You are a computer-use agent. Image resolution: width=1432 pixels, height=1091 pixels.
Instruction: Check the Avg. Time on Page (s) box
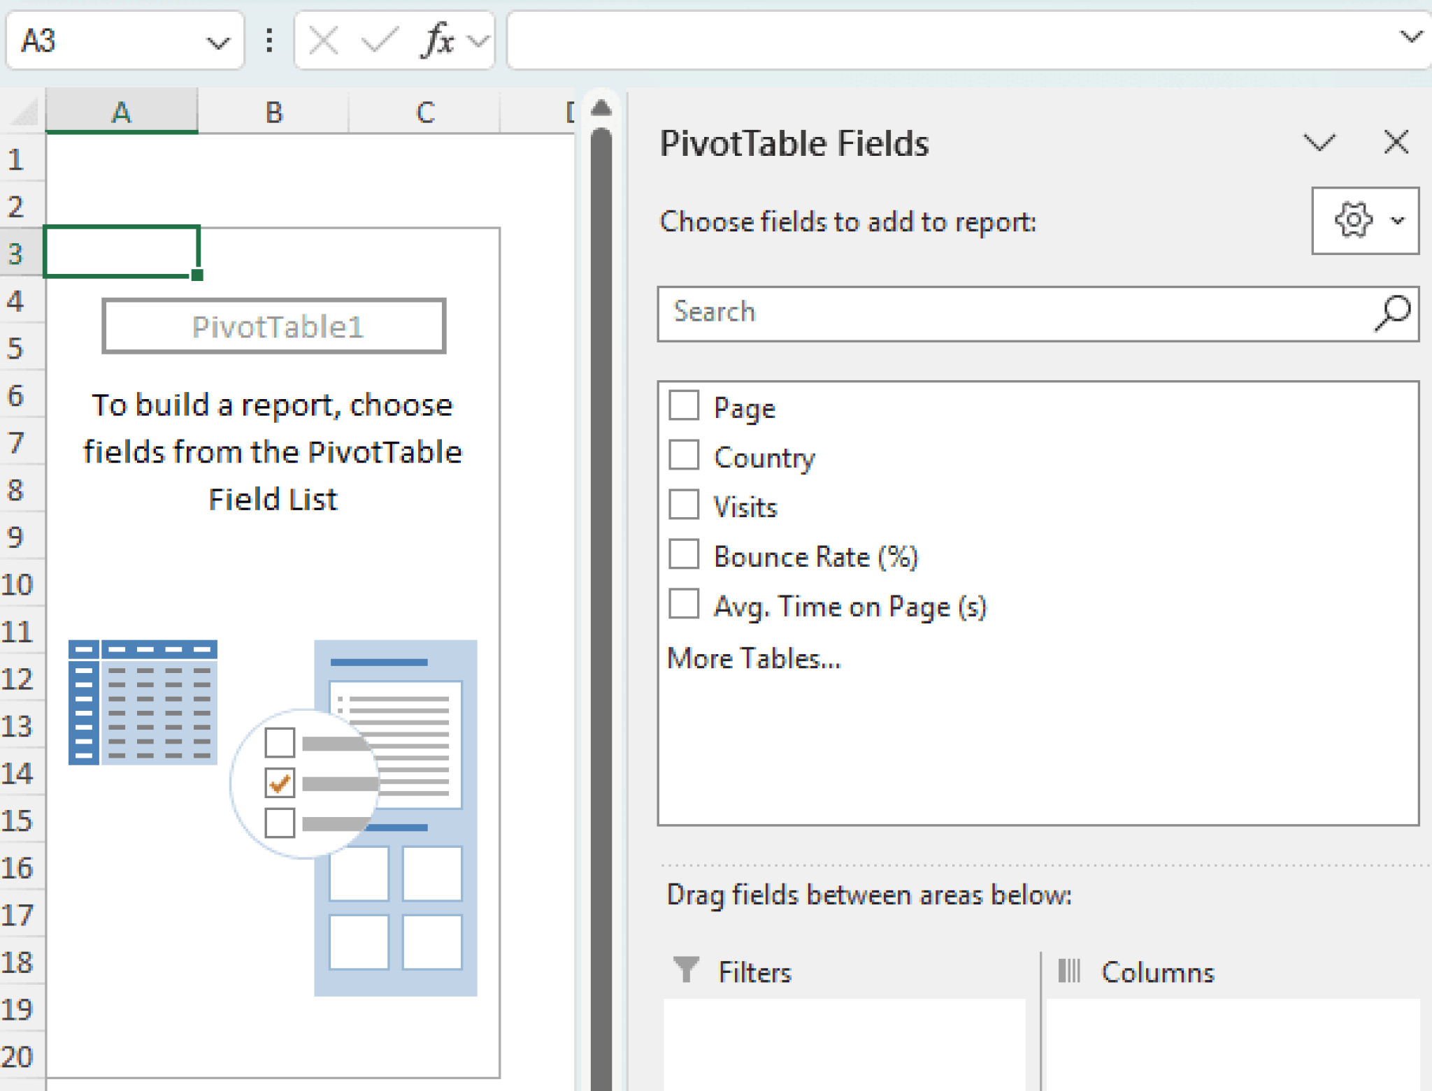(x=683, y=604)
